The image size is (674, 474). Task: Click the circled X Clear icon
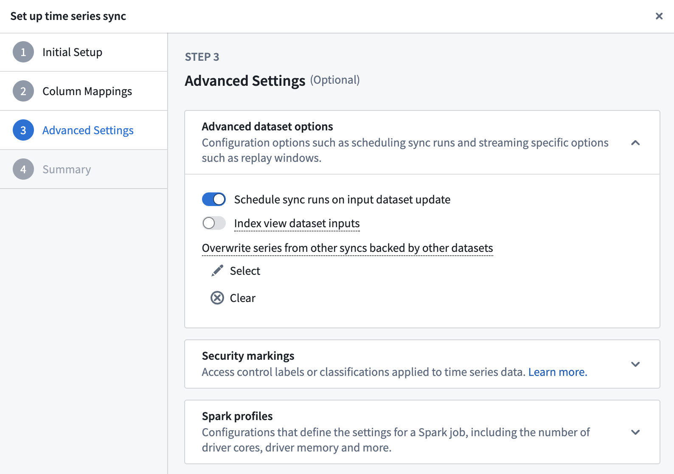point(217,298)
